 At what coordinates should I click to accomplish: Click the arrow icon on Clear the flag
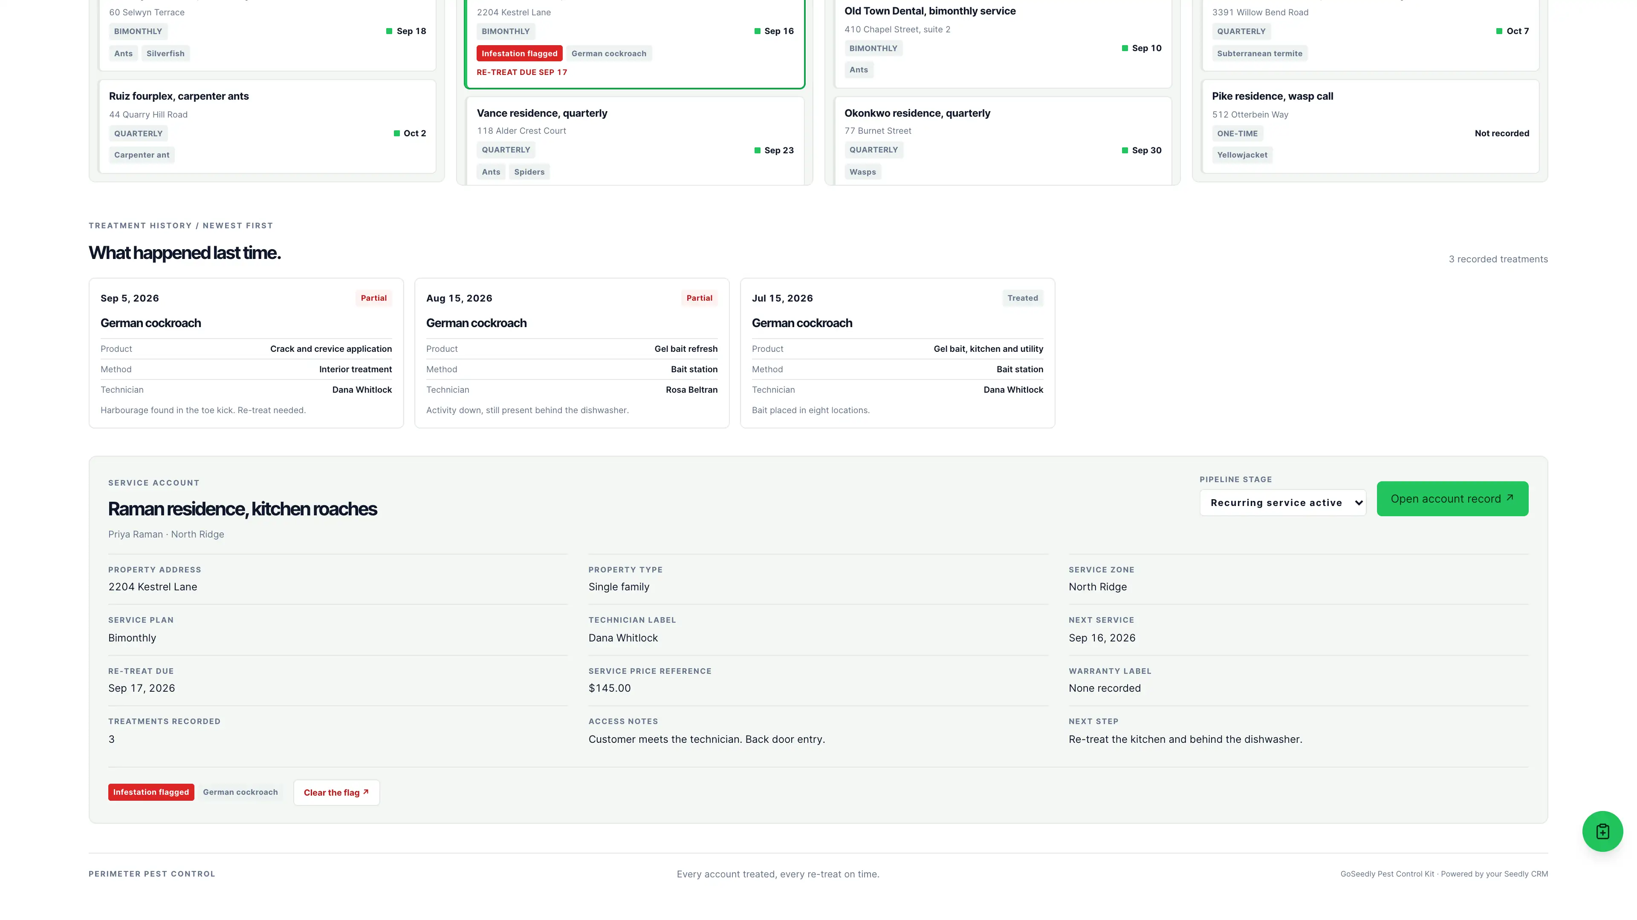pyautogui.click(x=365, y=792)
